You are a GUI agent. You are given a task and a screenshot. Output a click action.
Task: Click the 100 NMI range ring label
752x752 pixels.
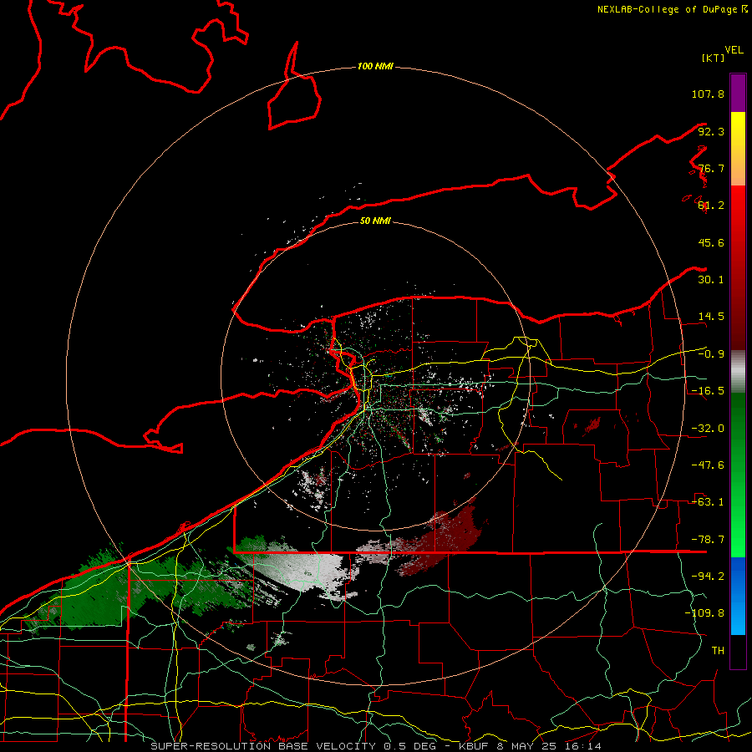click(x=375, y=67)
